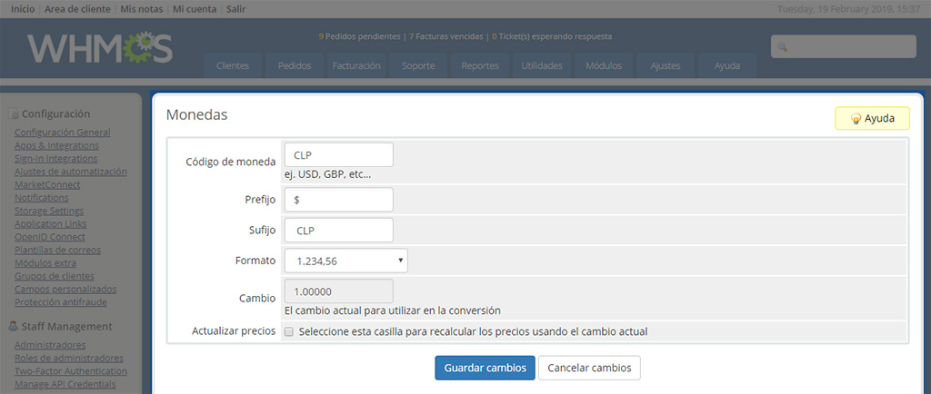This screenshot has width=931, height=394.
Task: Open the Reportes menu tab
Action: pos(480,65)
